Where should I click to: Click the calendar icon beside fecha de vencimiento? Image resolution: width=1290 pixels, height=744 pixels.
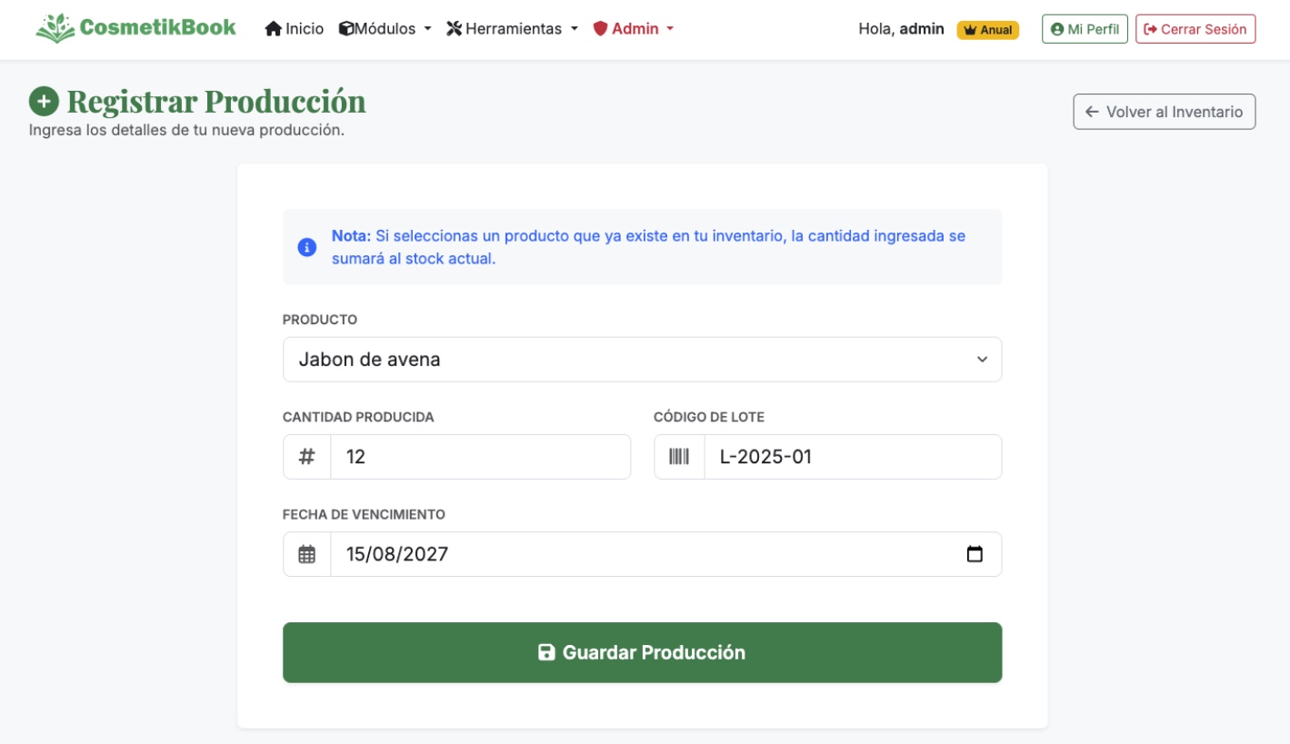306,553
